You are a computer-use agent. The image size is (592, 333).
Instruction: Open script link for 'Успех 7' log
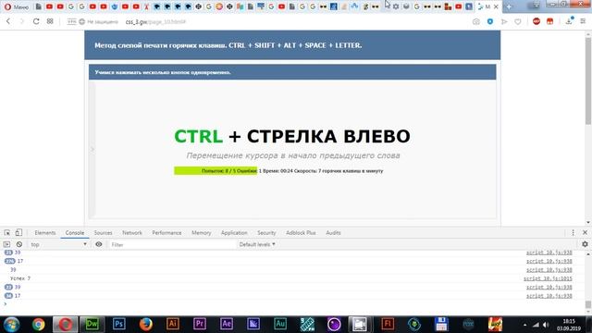[548, 278]
